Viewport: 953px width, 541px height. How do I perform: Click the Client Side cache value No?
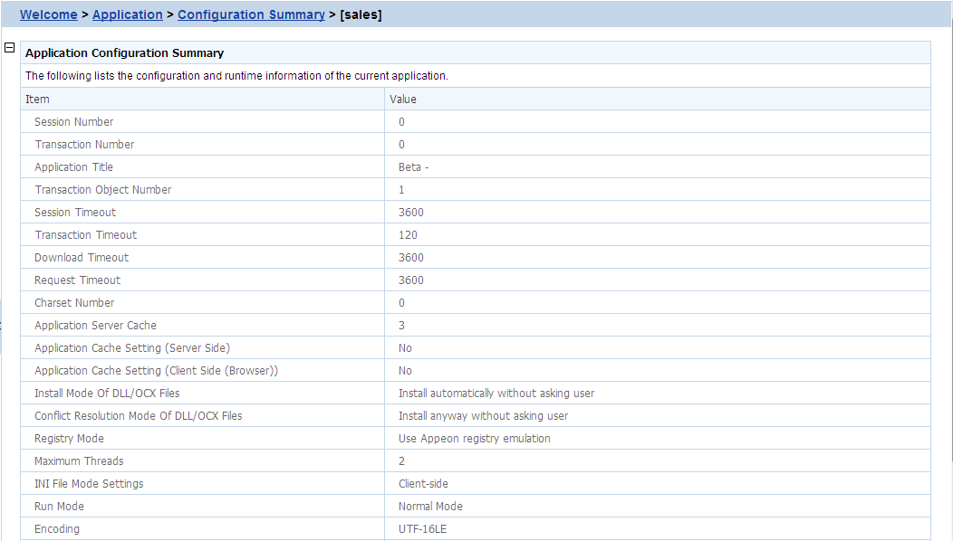[405, 370]
